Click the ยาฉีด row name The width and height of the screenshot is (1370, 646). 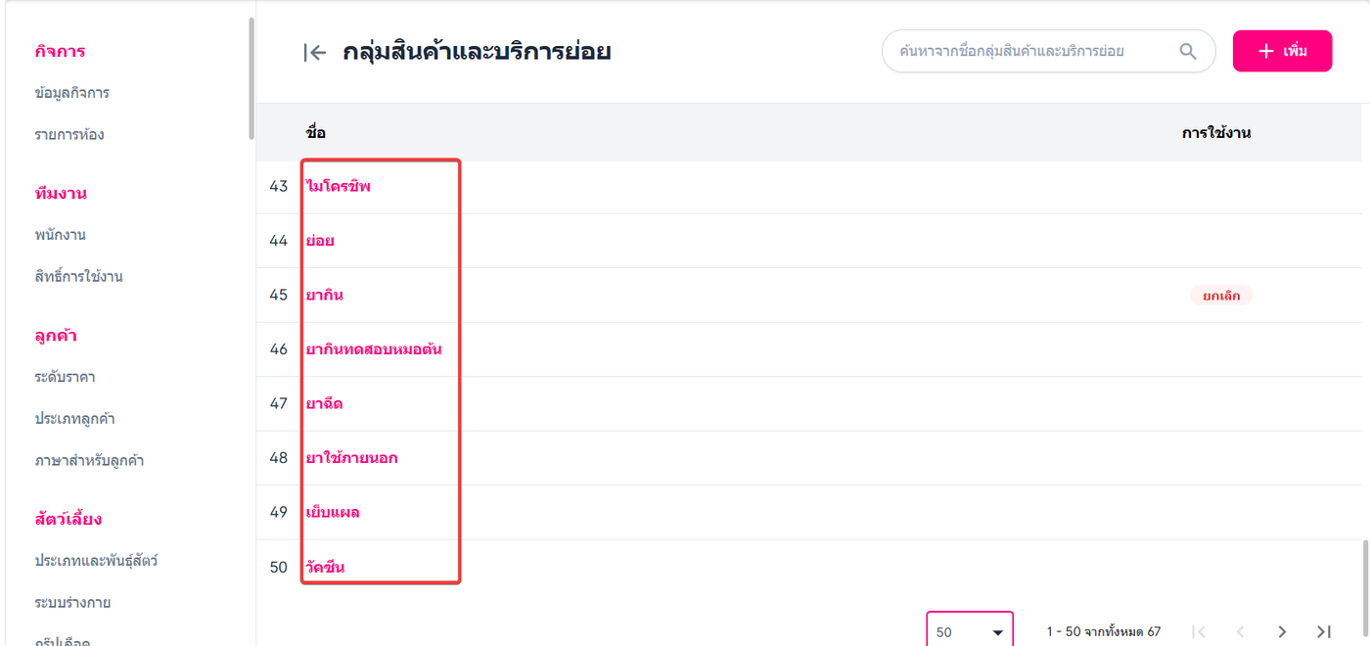324,403
